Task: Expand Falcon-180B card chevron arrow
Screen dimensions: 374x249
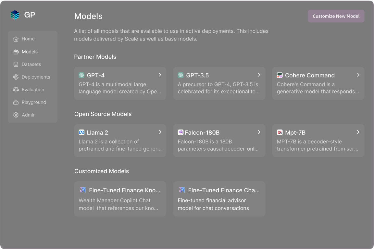Action: [x=259, y=132]
